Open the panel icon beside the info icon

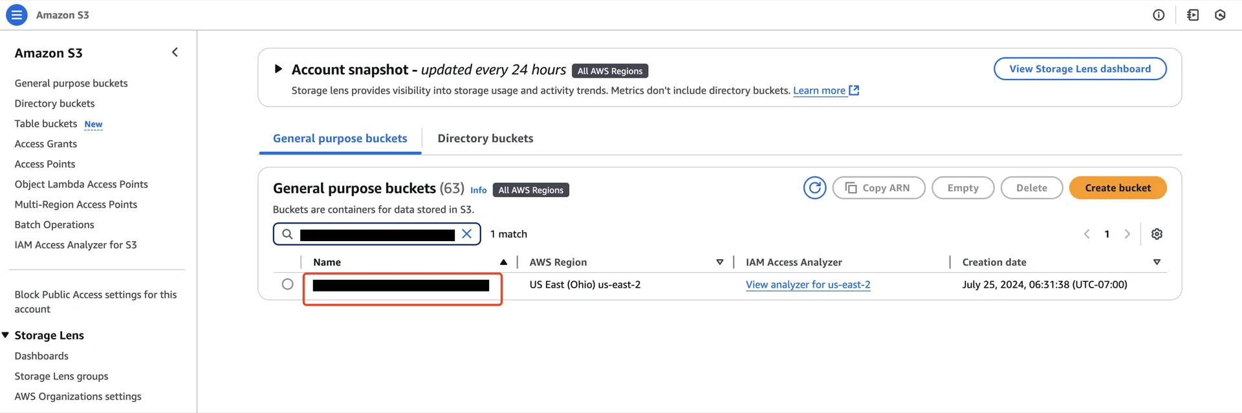tap(1193, 15)
